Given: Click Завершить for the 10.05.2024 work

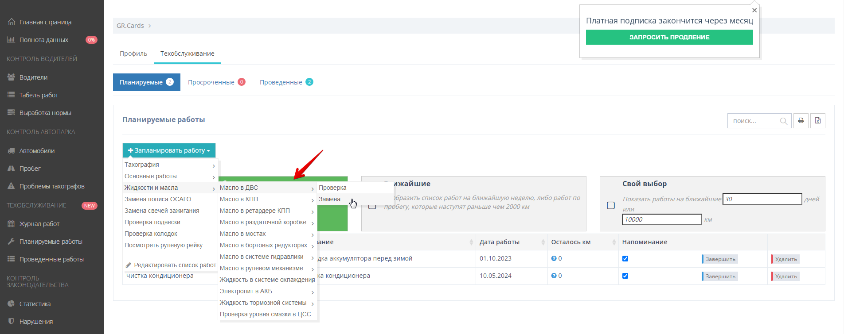Looking at the screenshot, I should (x=720, y=276).
